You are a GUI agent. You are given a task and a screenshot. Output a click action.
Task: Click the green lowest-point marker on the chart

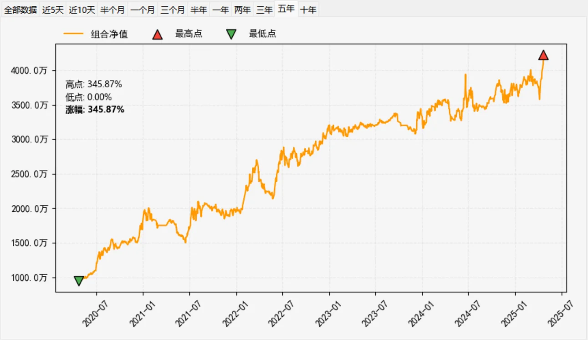click(x=79, y=281)
